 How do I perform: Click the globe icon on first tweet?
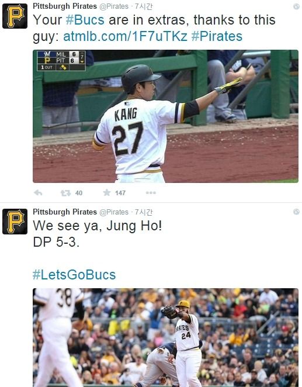coord(296,6)
